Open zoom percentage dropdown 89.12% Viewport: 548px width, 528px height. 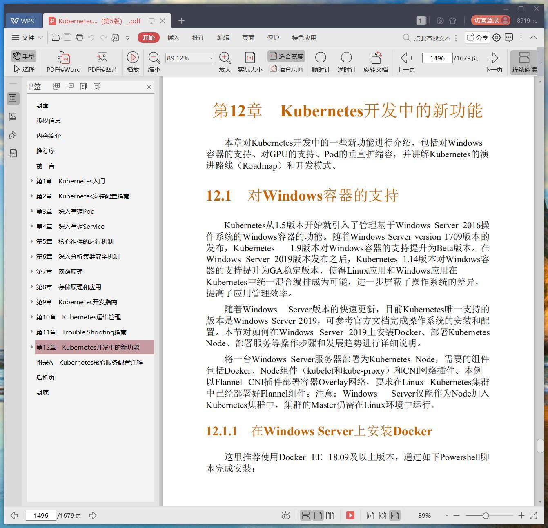point(211,58)
